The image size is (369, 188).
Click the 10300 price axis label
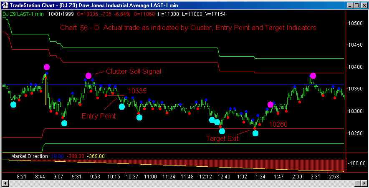356,111
